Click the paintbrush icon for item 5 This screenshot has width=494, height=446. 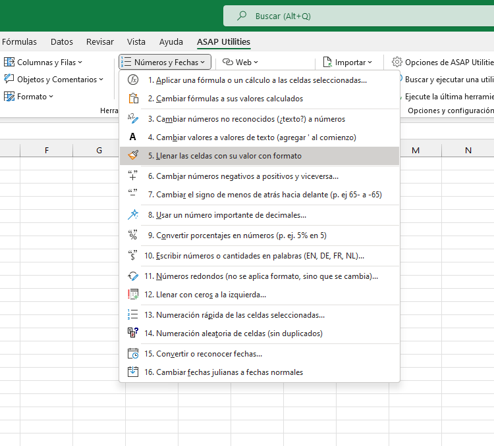click(x=133, y=155)
